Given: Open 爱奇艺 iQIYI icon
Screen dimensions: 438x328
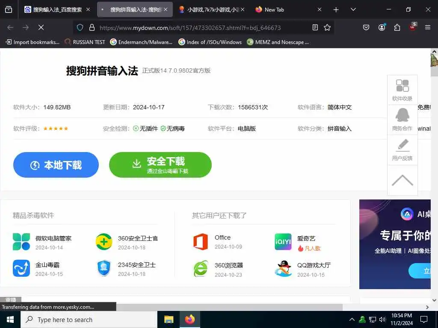Looking at the screenshot, I should coord(283,242).
